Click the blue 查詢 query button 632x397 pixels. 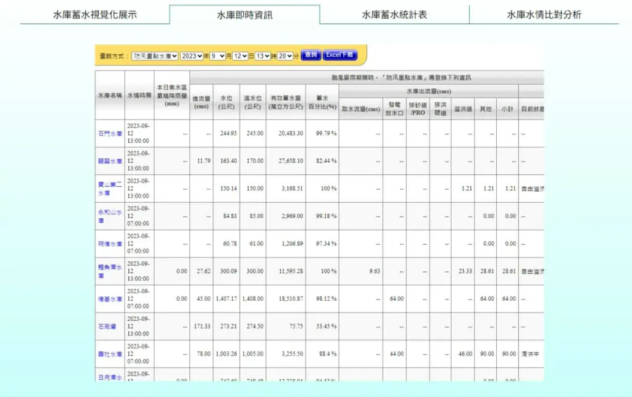[311, 55]
